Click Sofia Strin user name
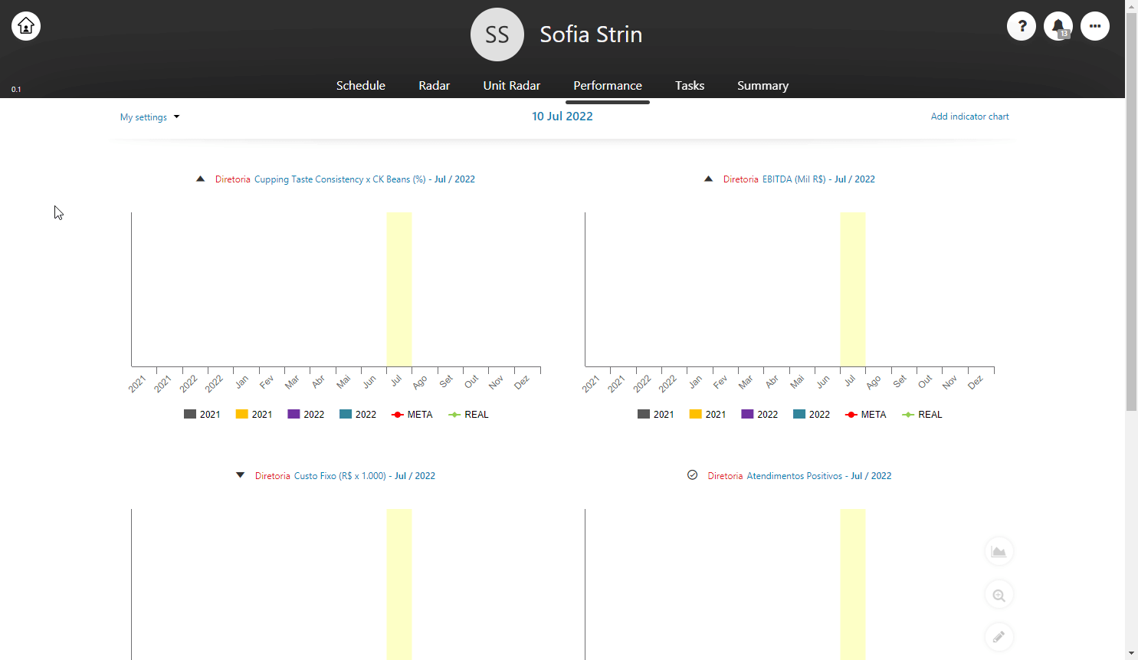Image resolution: width=1138 pixels, height=660 pixels. 591,34
